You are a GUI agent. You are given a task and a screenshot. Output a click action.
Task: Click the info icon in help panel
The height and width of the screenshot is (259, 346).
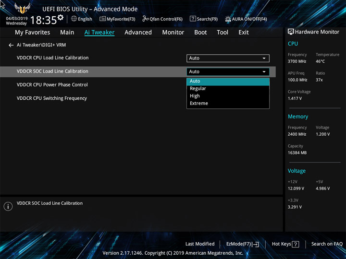pyautogui.click(x=8, y=206)
